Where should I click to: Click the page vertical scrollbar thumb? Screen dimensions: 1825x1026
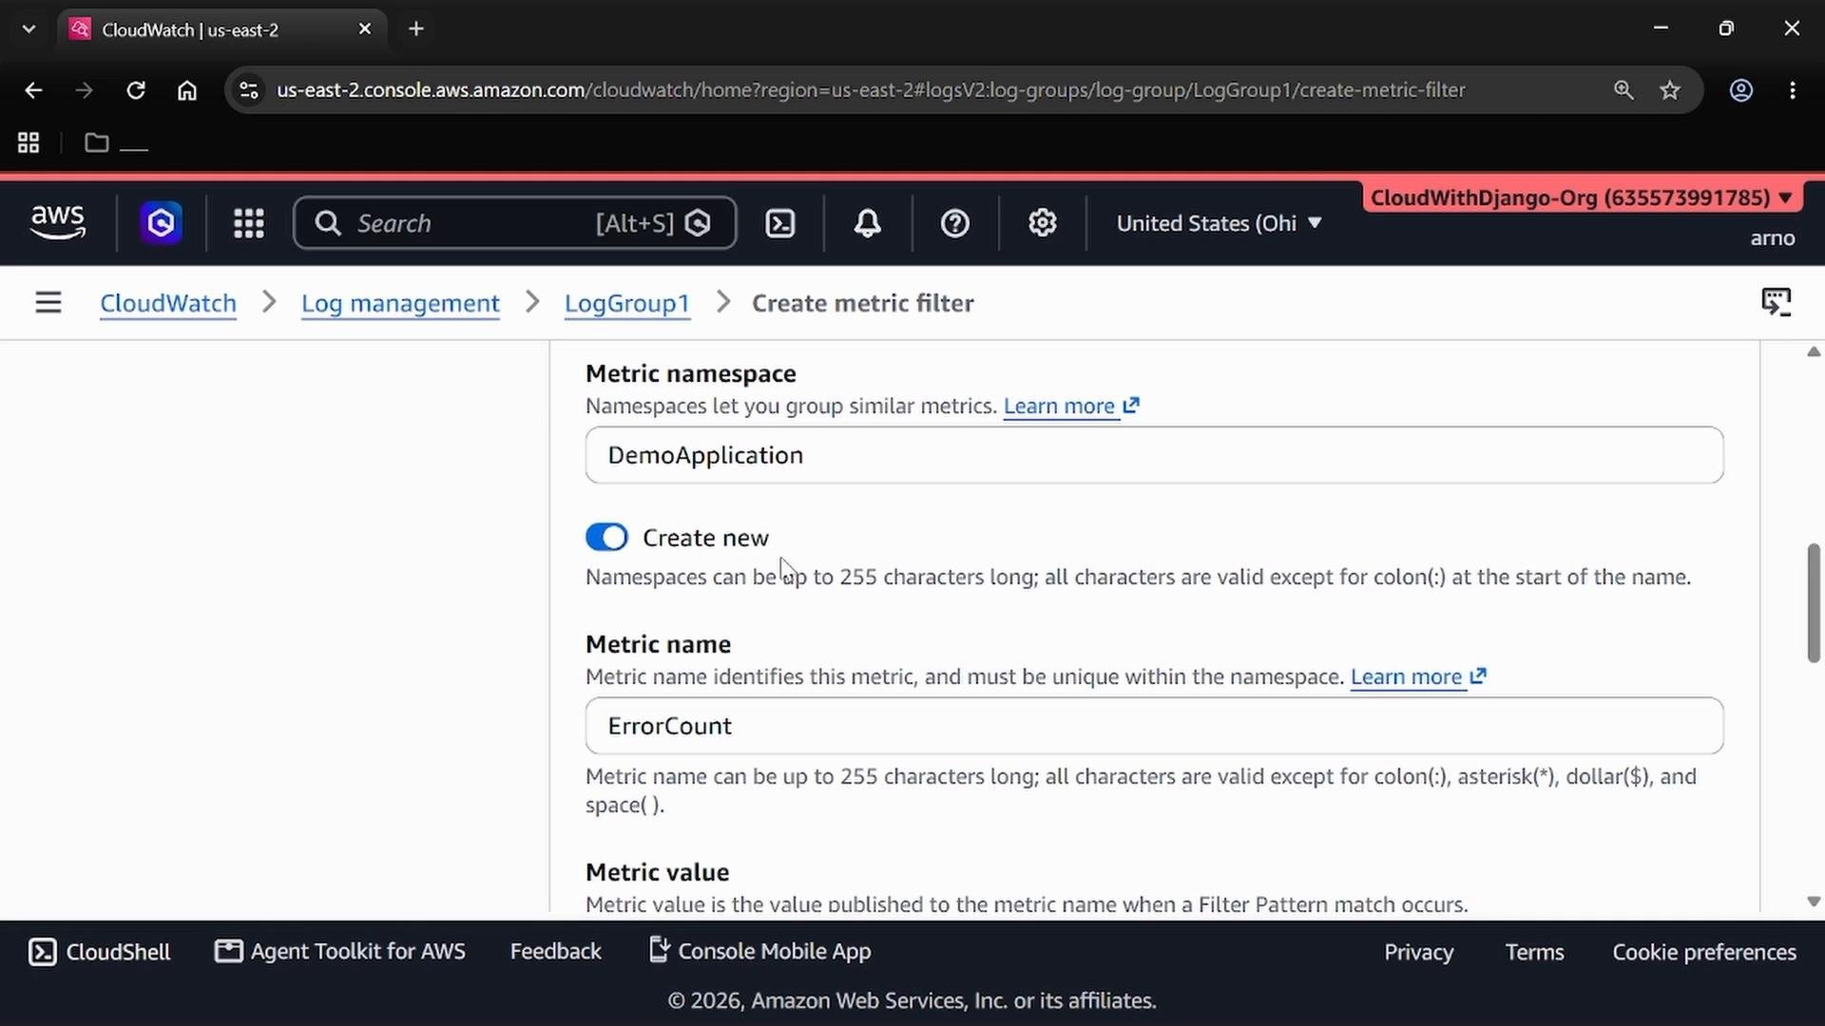1814,602
